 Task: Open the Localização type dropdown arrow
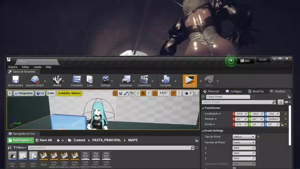[x=220, y=114]
